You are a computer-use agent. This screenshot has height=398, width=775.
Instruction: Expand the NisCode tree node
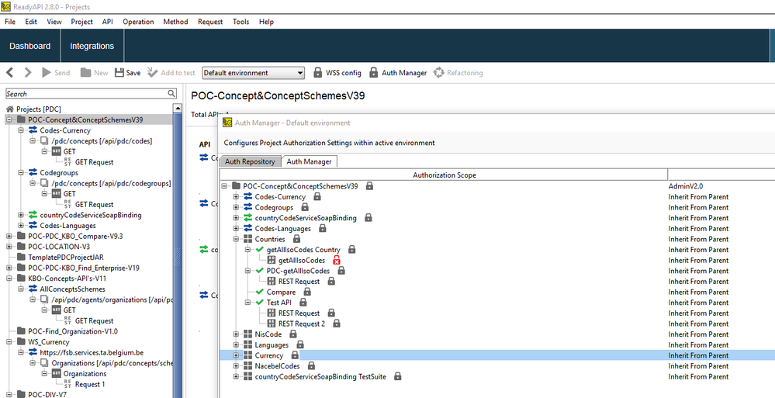coord(237,334)
